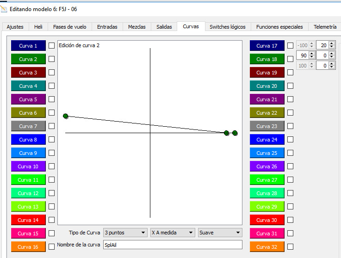The height and width of the screenshot is (258, 341).
Task: Open the Suave smoothing dropdown
Action: click(x=220, y=233)
